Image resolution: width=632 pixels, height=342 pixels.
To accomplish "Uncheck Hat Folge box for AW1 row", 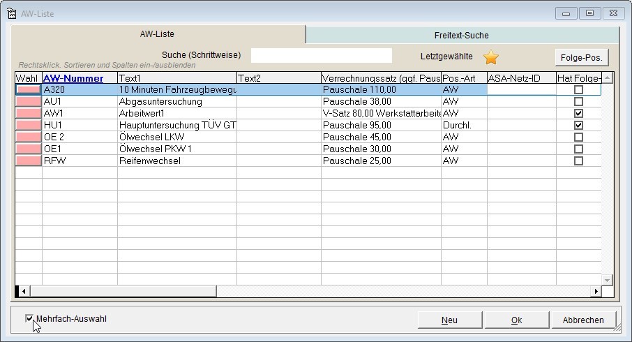I will point(578,113).
